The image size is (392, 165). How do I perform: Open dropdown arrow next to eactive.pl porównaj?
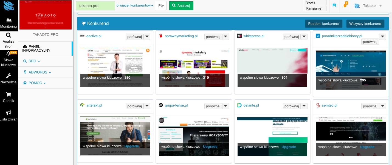click(147, 37)
